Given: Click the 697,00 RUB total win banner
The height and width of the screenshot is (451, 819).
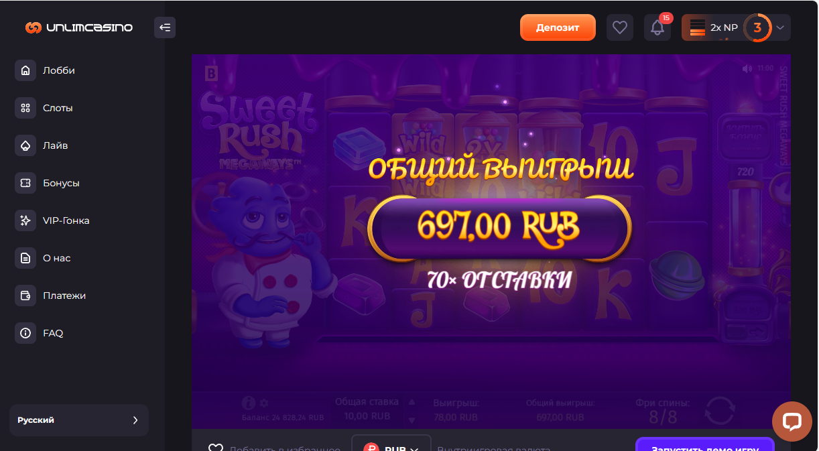Looking at the screenshot, I should (x=499, y=228).
